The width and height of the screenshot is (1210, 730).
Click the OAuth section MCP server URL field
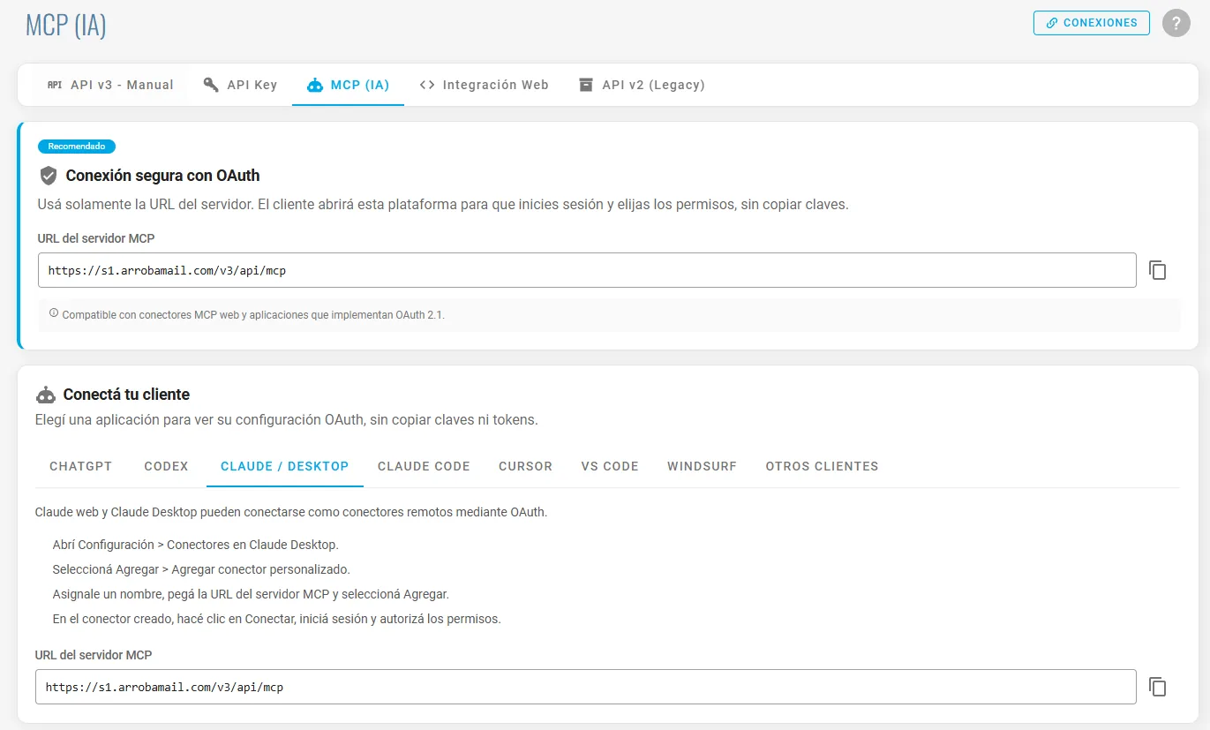pyautogui.click(x=587, y=270)
